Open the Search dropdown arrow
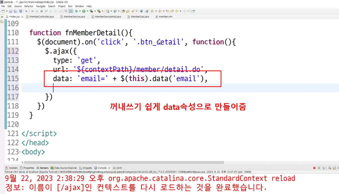Viewport: 339px width, 194px height. [x=136, y=11]
